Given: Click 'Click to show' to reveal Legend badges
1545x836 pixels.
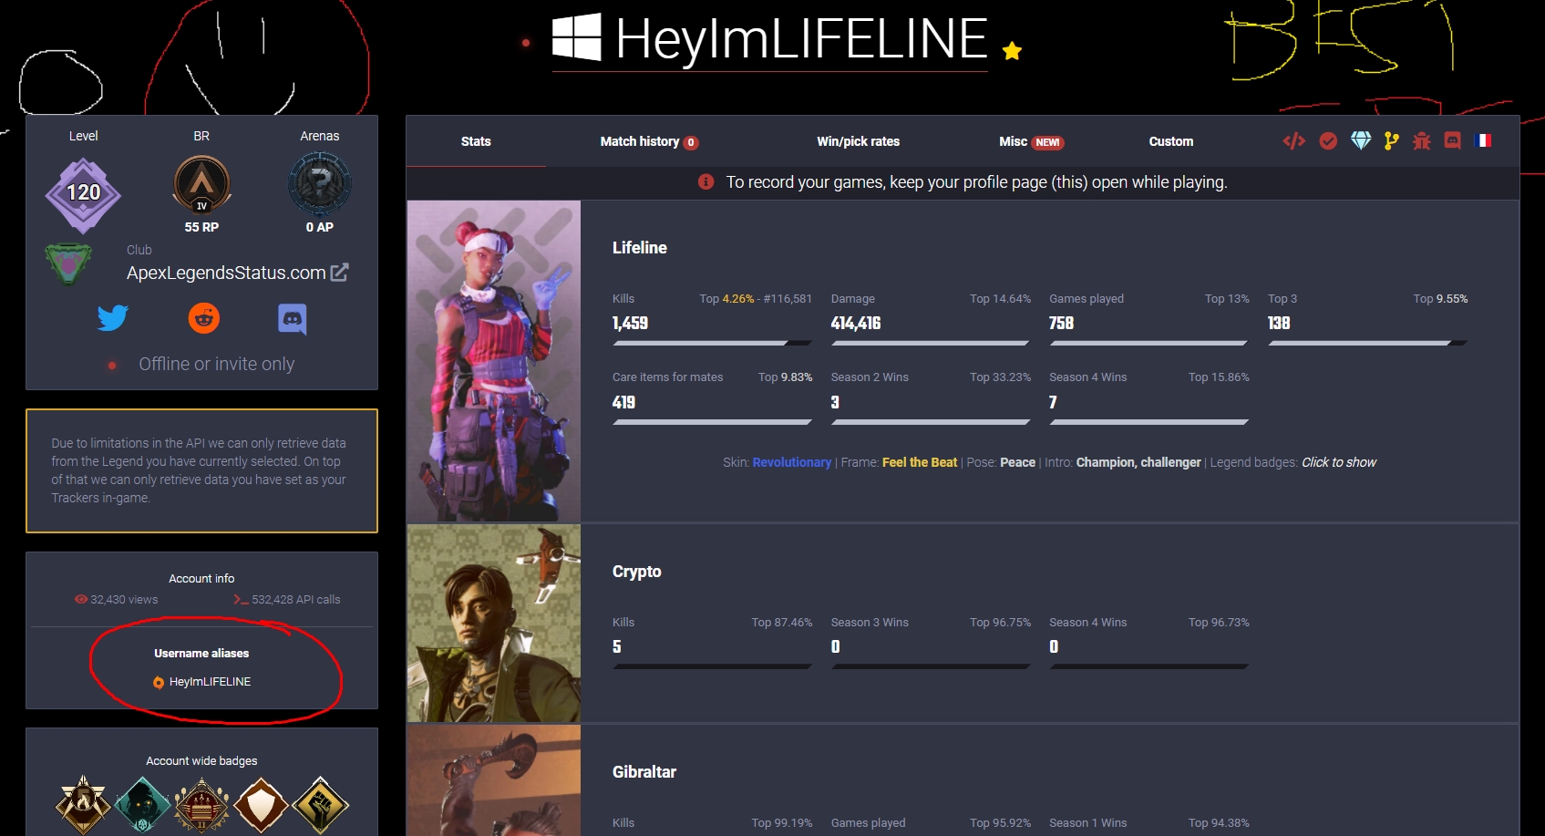Looking at the screenshot, I should tap(1338, 462).
